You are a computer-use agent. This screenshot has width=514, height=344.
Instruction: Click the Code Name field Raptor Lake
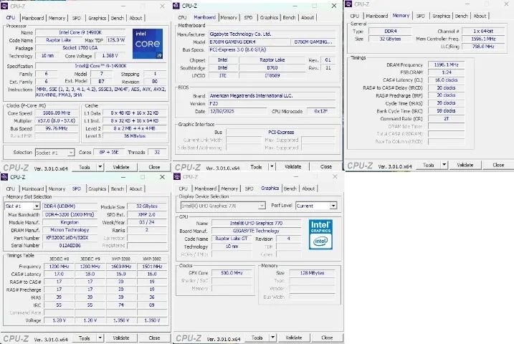58,40
